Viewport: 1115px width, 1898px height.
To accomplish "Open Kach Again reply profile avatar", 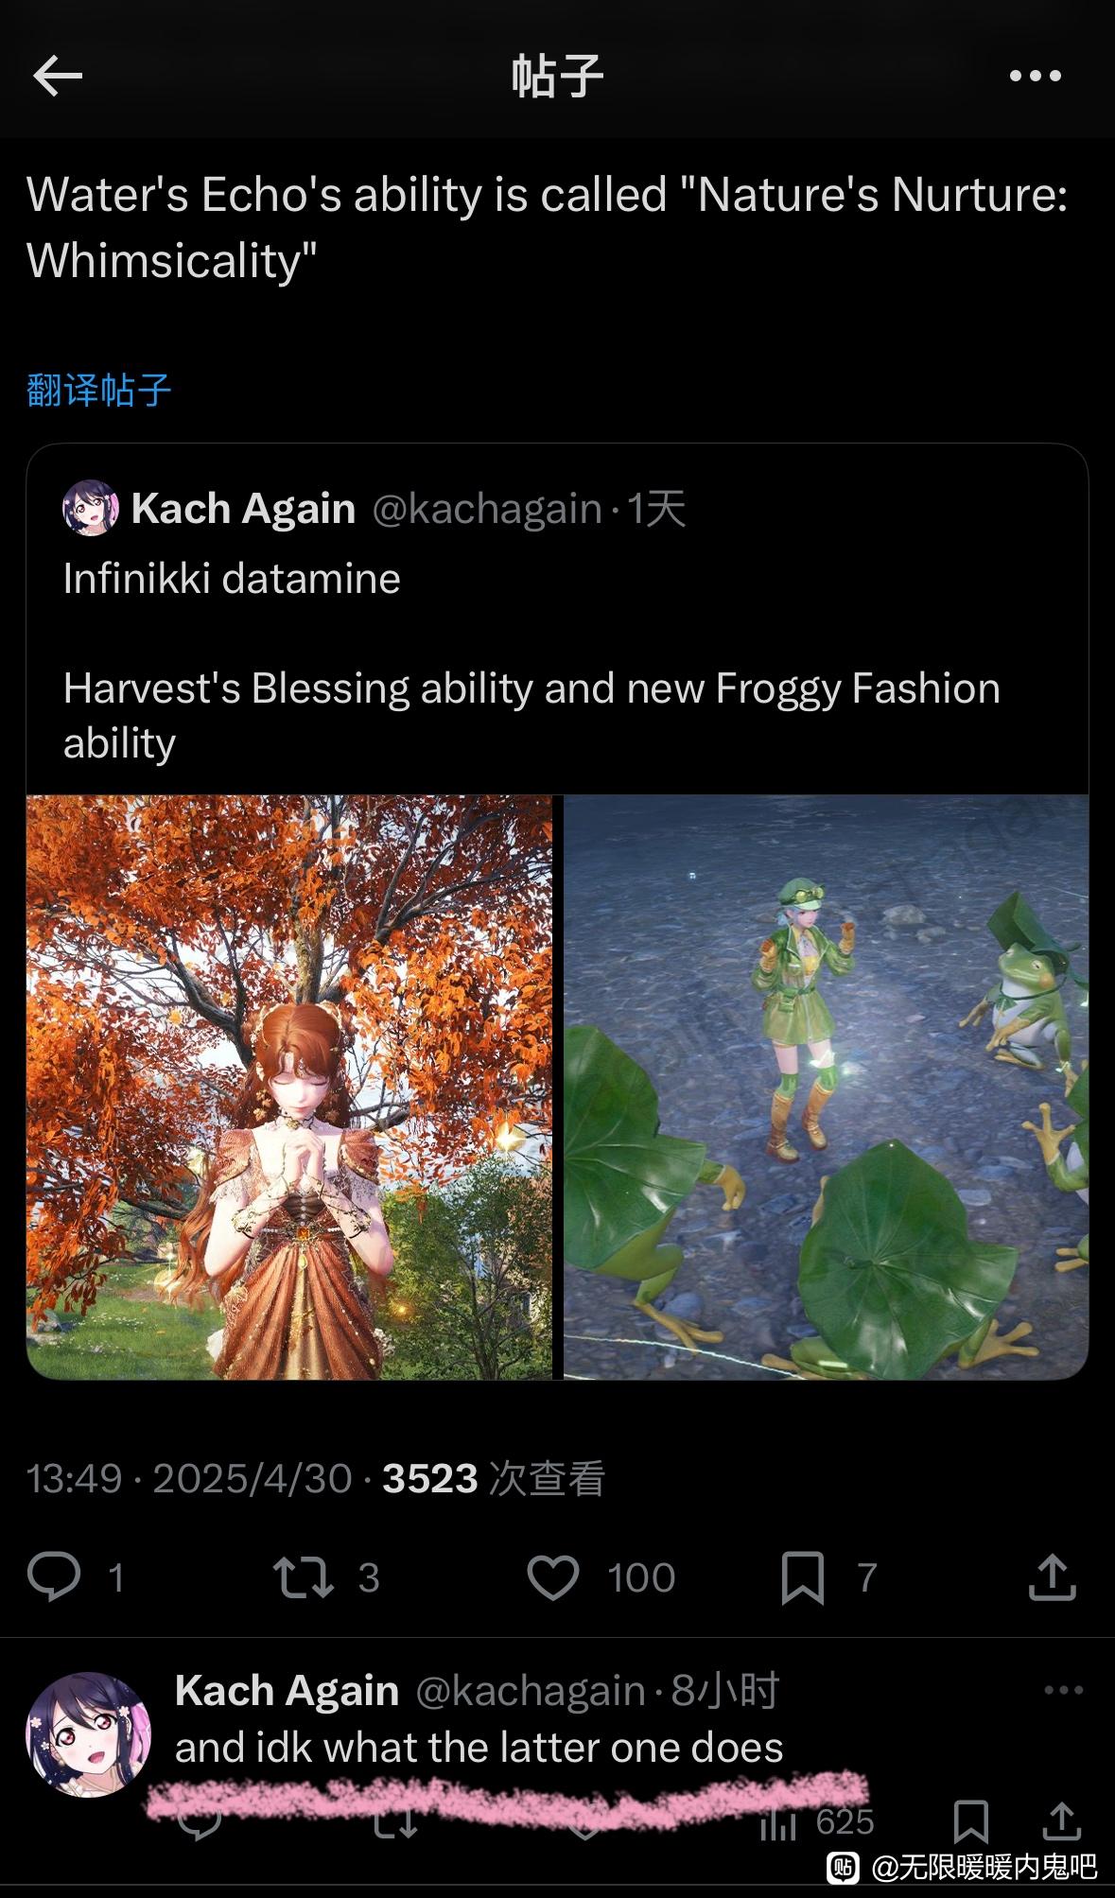I will (x=88, y=1733).
